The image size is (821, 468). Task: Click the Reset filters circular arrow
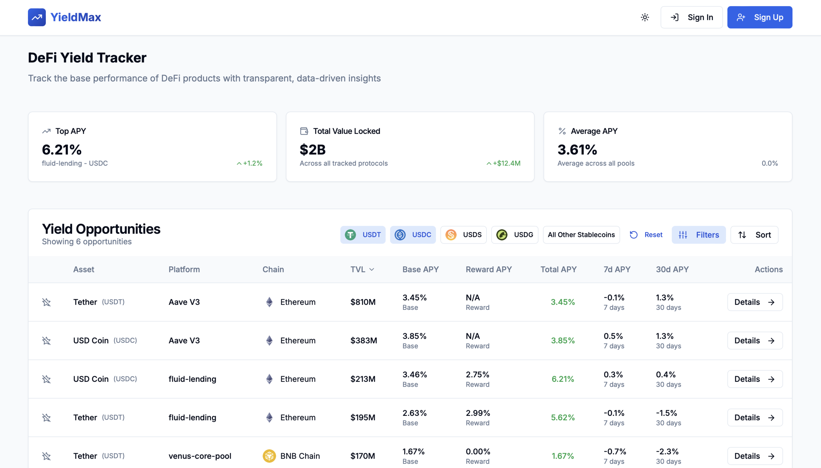point(633,235)
